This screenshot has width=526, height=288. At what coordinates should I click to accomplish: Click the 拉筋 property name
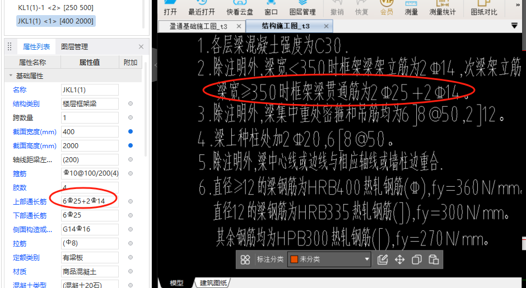click(x=20, y=243)
